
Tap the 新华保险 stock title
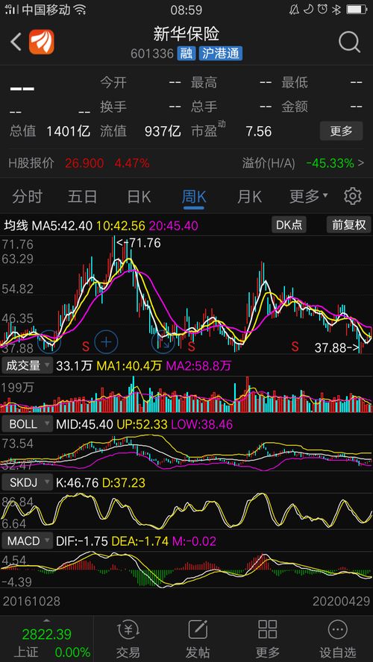click(x=186, y=34)
